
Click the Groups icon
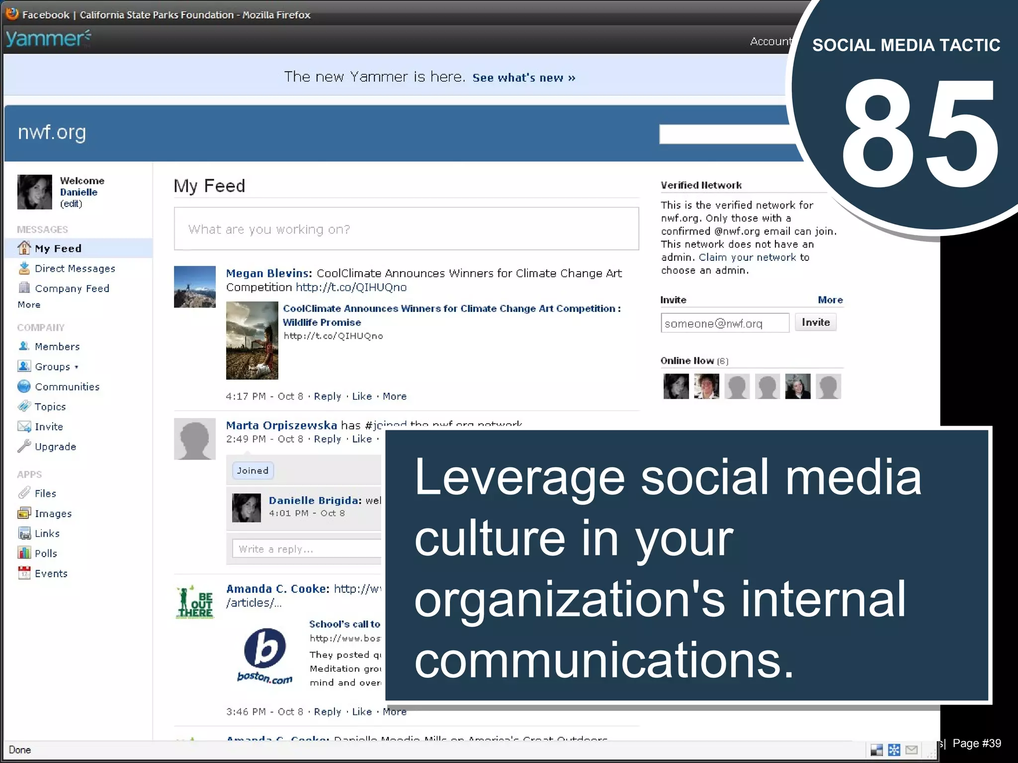(x=24, y=366)
